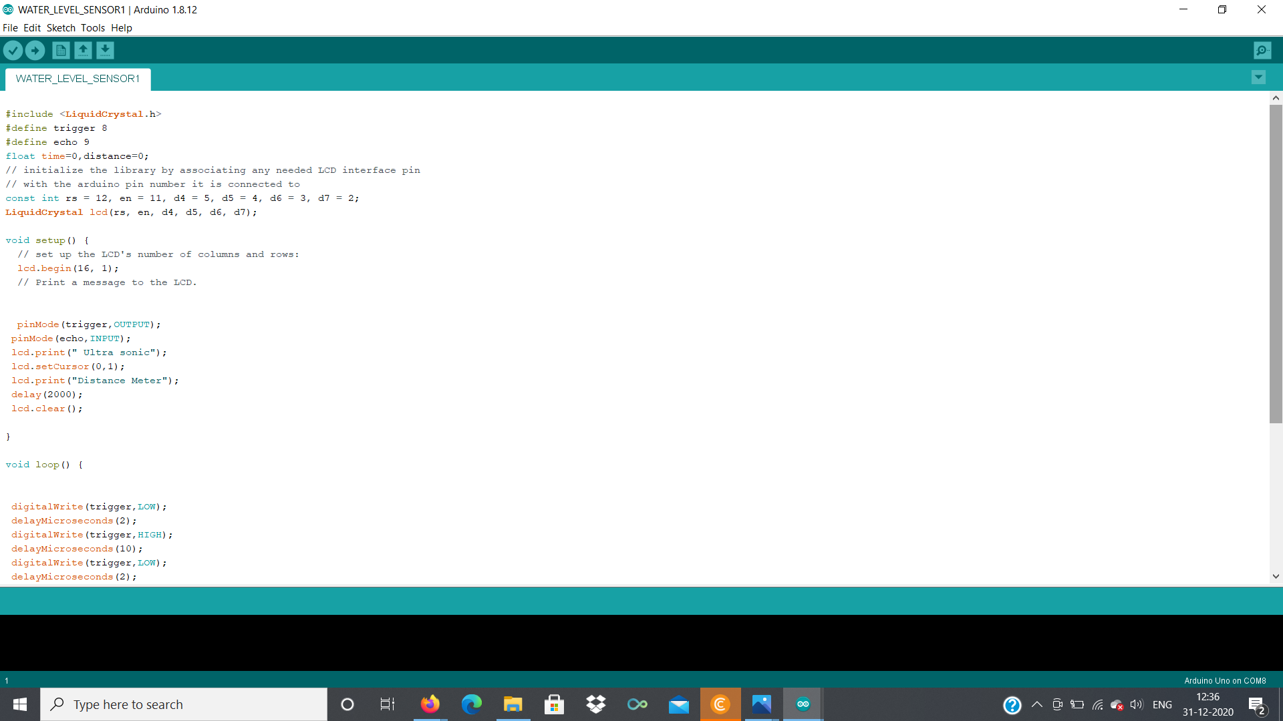Open the Help menu
Image resolution: width=1283 pixels, height=721 pixels.
pyautogui.click(x=122, y=28)
